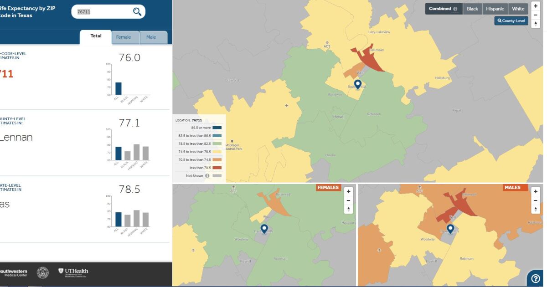Reset compass bearing on Males map
The height and width of the screenshot is (287, 547).
click(536, 209)
